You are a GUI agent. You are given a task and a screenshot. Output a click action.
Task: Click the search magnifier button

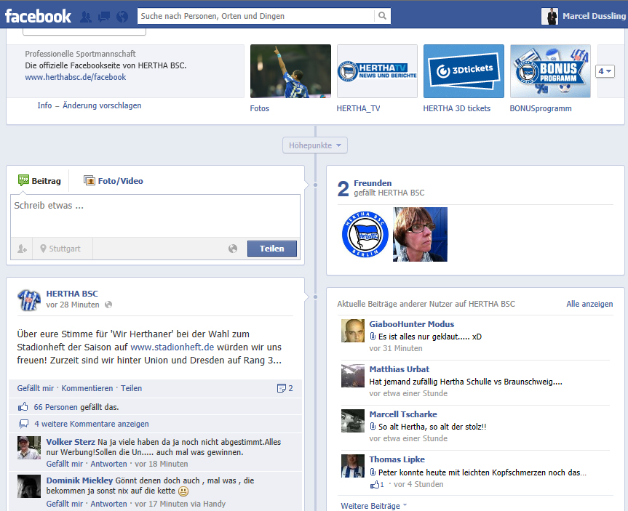383,16
